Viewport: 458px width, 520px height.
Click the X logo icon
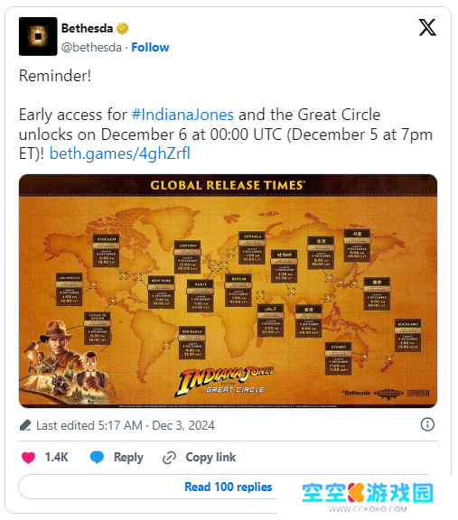427,27
